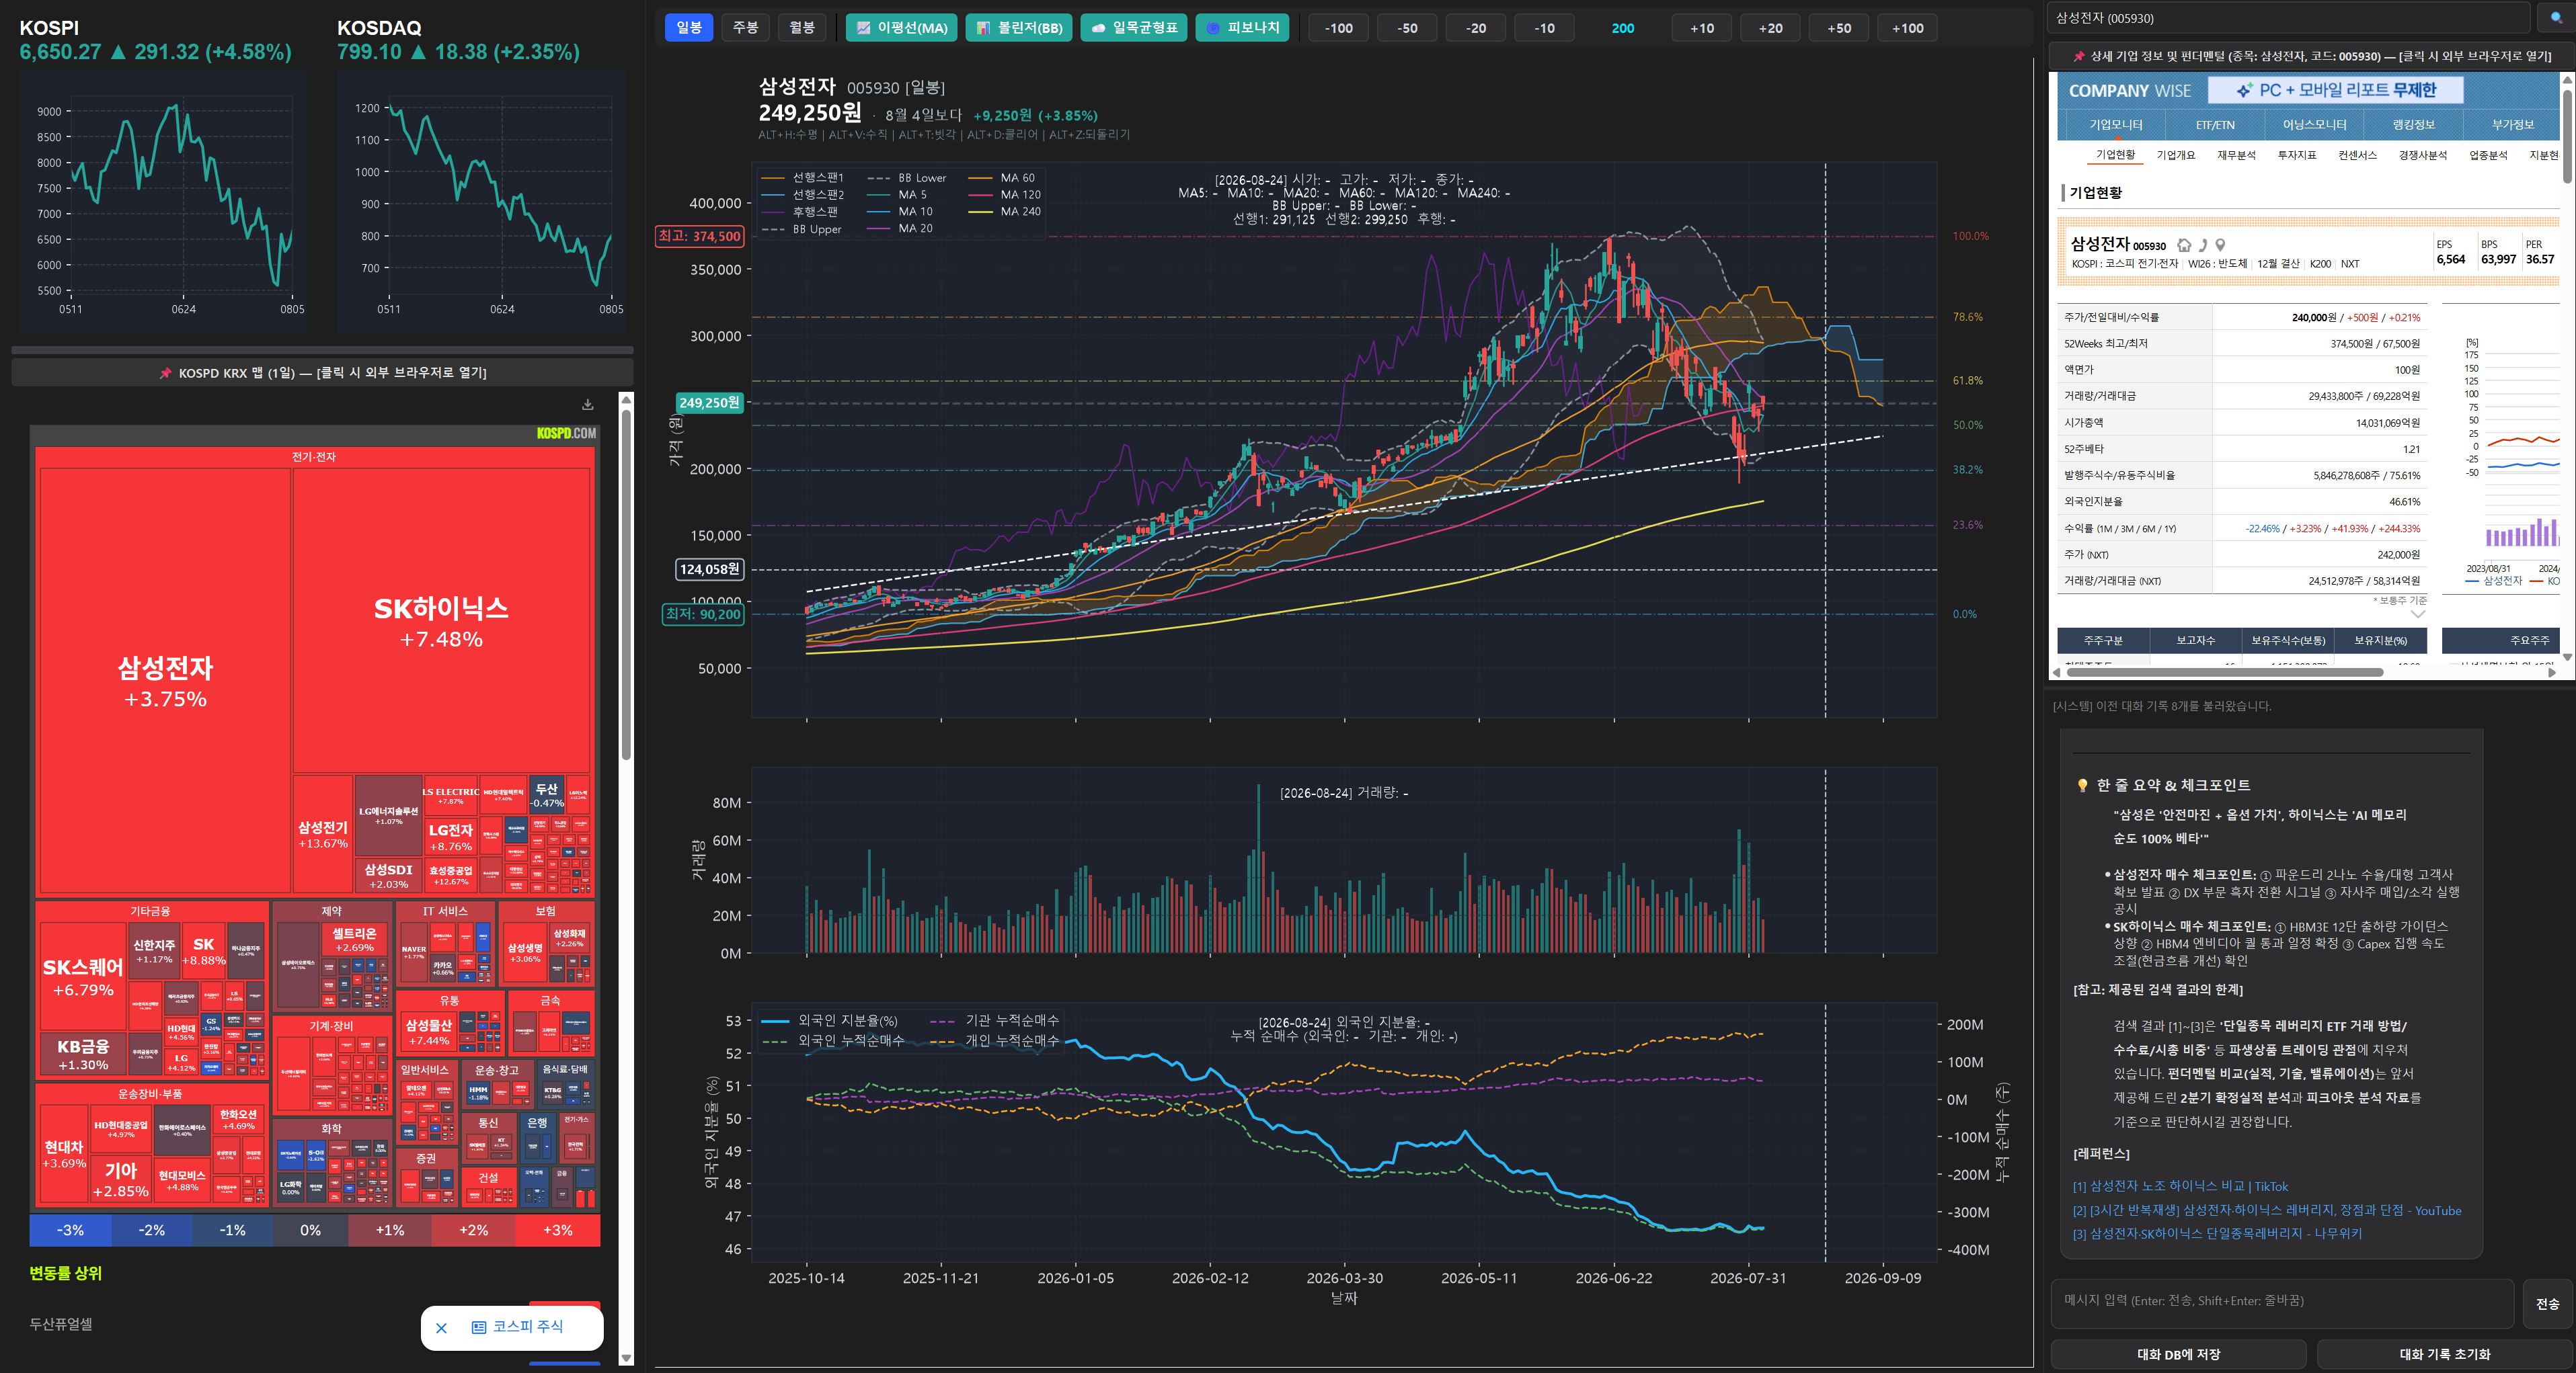Click phone icon beside 삼성전자 005930
The image size is (2576, 1373).
[x=2203, y=245]
